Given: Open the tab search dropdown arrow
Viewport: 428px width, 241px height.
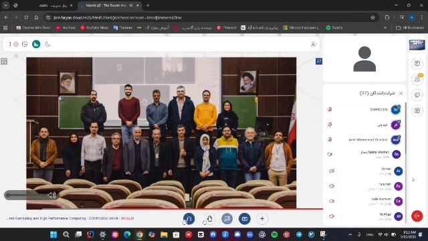Looking at the screenshot, I should point(6,5).
